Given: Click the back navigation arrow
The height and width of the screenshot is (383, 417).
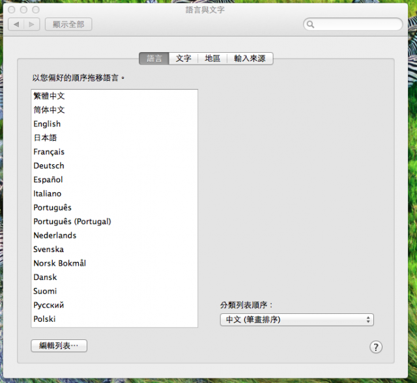Looking at the screenshot, I should pyautogui.click(x=16, y=25).
